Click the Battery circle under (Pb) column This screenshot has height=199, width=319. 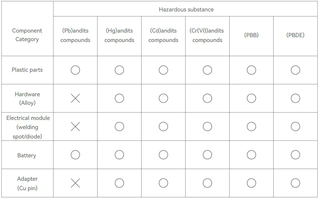tap(75, 155)
